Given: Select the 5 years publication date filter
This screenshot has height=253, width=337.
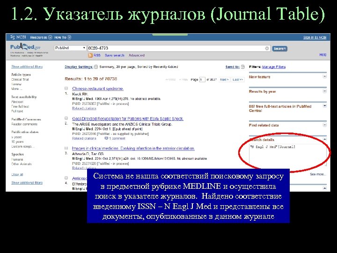Looking at the screenshot, I should (x=16, y=137).
